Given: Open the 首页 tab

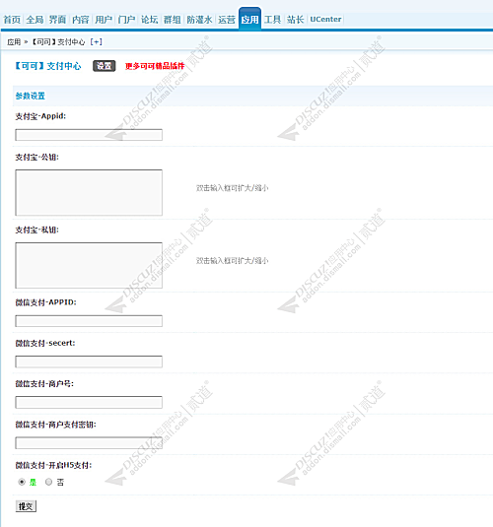Looking at the screenshot, I should click(x=12, y=20).
